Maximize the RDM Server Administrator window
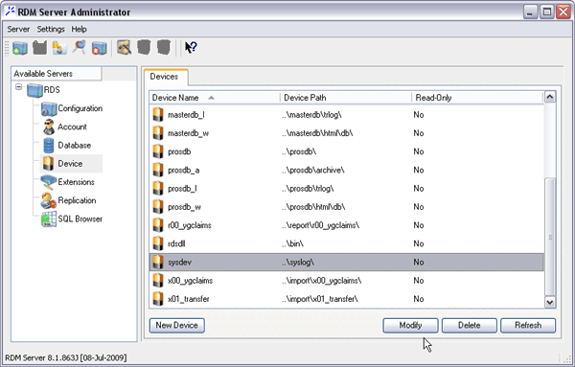Screen dimensions: 575x367 click(547, 11)
